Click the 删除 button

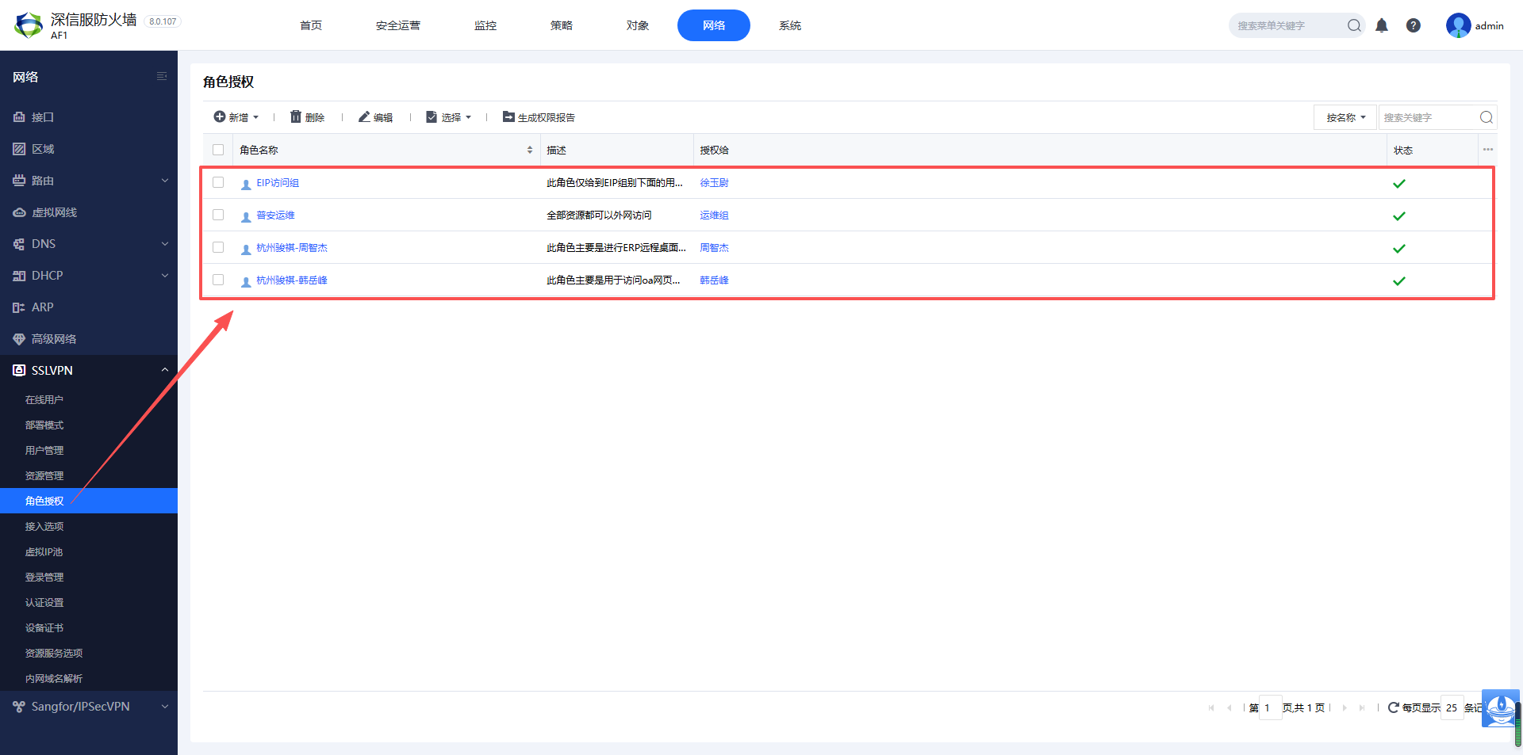click(307, 117)
